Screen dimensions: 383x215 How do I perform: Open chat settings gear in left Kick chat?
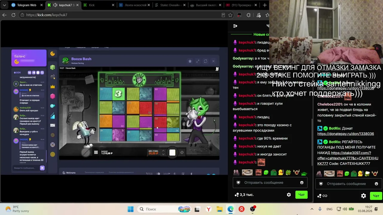click(289, 195)
